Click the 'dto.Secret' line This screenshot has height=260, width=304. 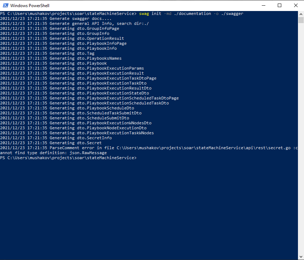51,143
